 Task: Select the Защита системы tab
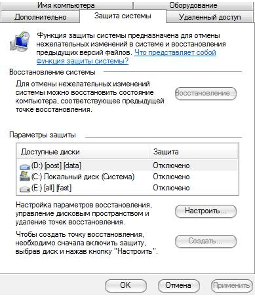point(123,16)
